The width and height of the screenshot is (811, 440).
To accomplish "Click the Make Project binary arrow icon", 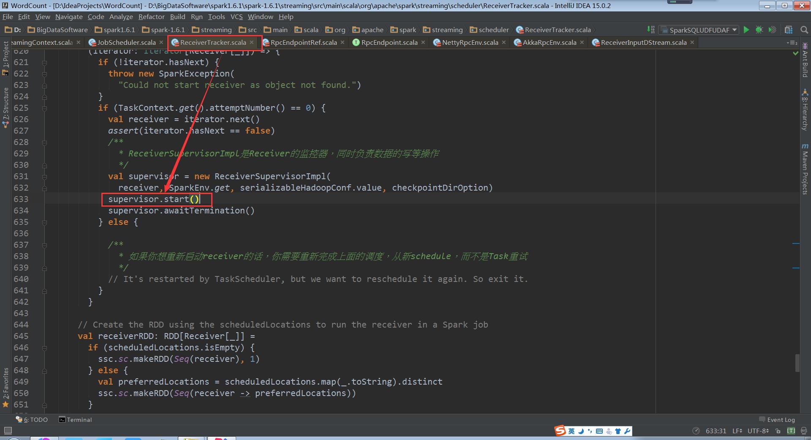I will [x=651, y=30].
